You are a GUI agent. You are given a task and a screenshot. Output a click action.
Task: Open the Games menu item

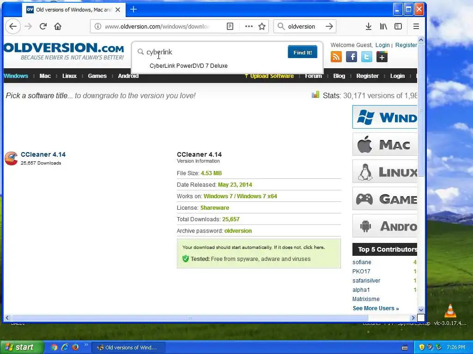(97, 76)
